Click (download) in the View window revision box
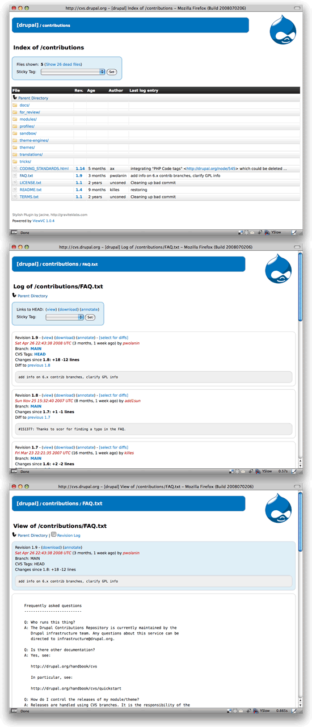 click(x=52, y=547)
